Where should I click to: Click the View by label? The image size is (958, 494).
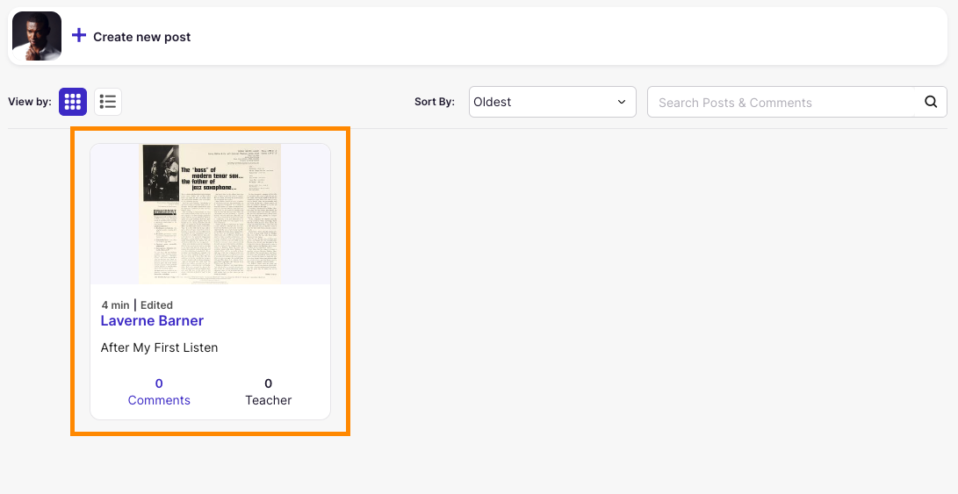tap(29, 102)
